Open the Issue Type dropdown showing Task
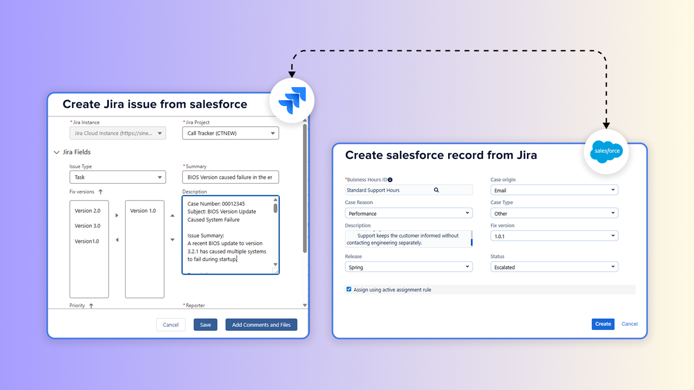 tap(118, 177)
